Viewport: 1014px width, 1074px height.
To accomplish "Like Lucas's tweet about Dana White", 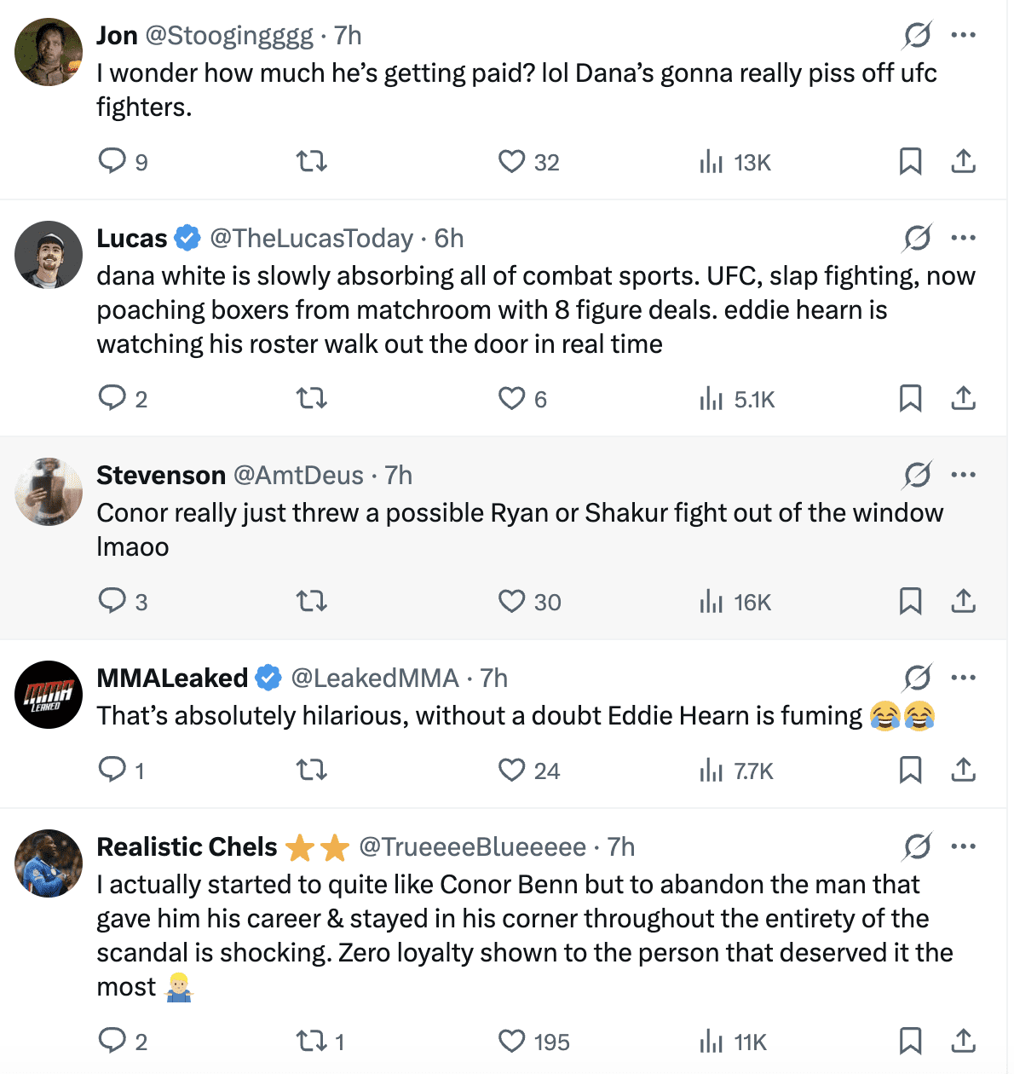I will [511, 398].
